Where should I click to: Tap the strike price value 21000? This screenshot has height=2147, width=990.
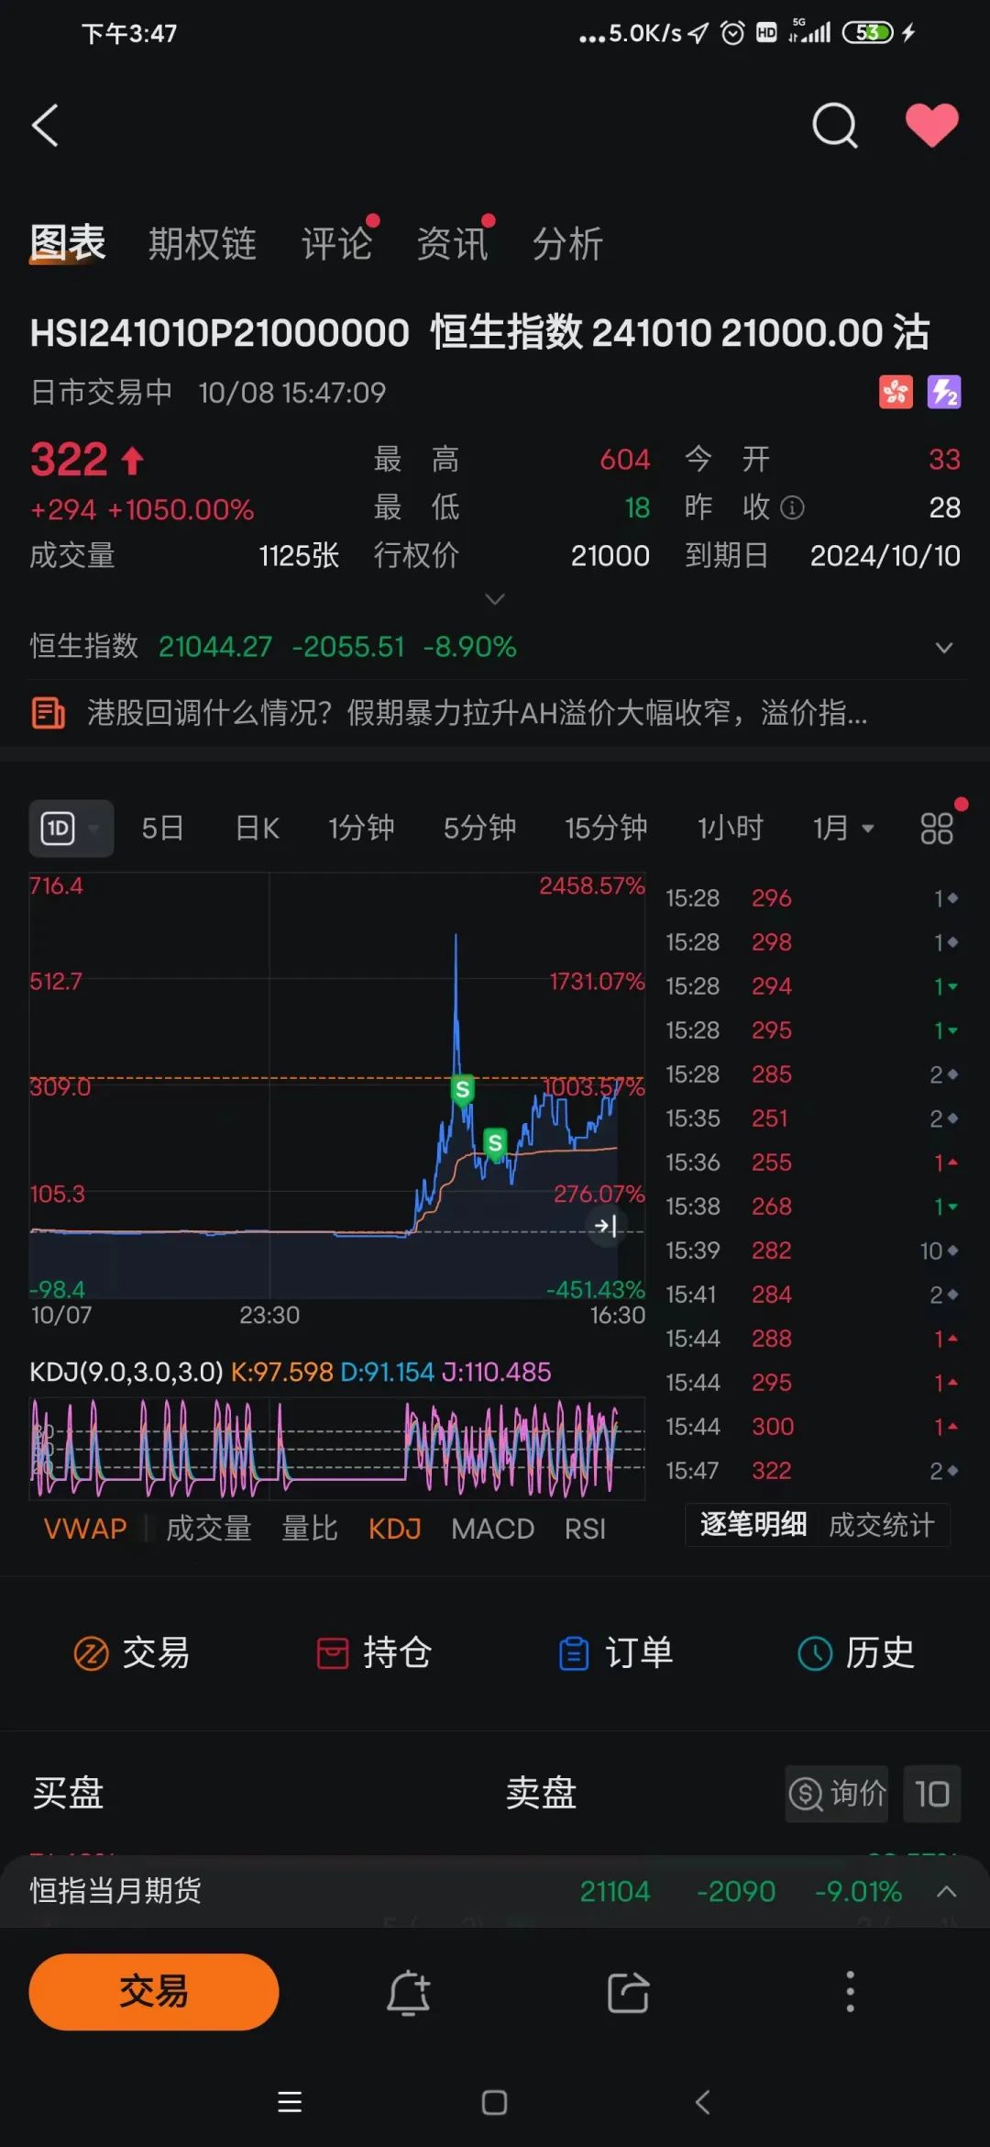tap(610, 556)
